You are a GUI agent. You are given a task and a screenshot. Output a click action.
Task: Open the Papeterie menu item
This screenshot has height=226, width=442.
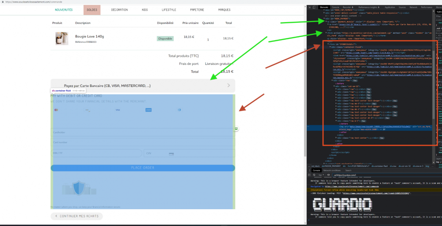pyautogui.click(x=197, y=10)
